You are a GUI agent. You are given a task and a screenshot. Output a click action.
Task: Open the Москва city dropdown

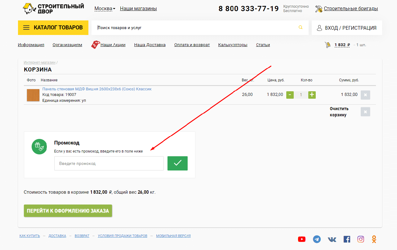(105, 9)
